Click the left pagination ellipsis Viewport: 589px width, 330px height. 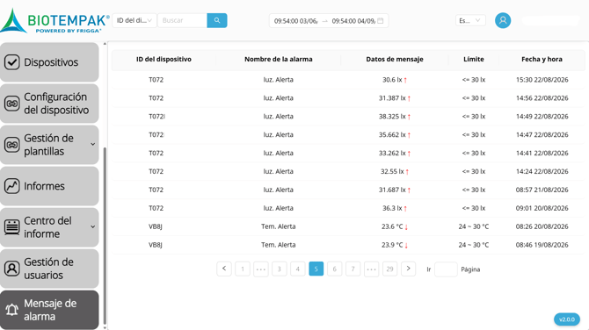click(x=261, y=269)
